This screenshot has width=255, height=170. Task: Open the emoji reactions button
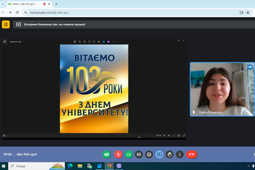pos(149,154)
